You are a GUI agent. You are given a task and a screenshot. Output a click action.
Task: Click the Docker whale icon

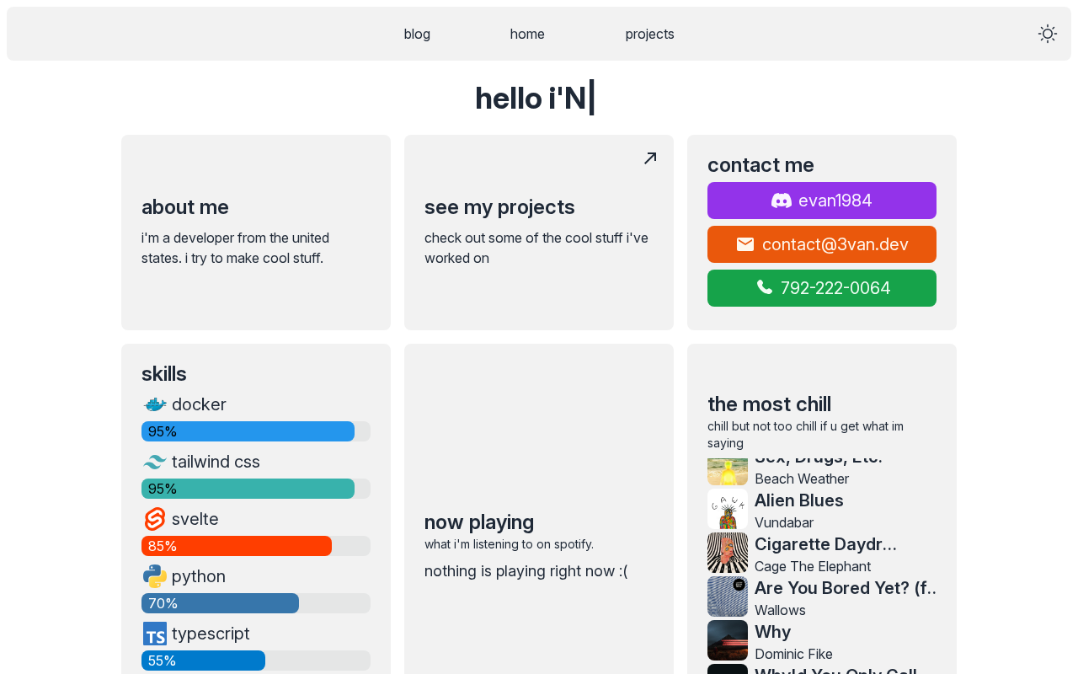(155, 404)
